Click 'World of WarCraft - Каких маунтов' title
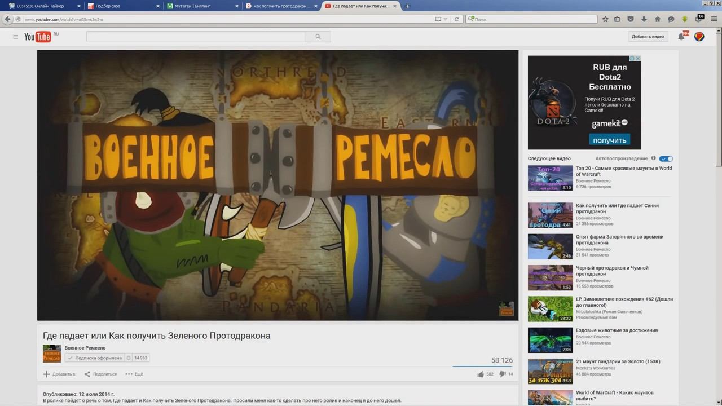The image size is (722, 406). tap(615, 395)
